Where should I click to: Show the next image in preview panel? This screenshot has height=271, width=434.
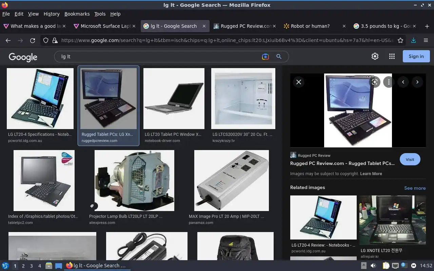[417, 82]
